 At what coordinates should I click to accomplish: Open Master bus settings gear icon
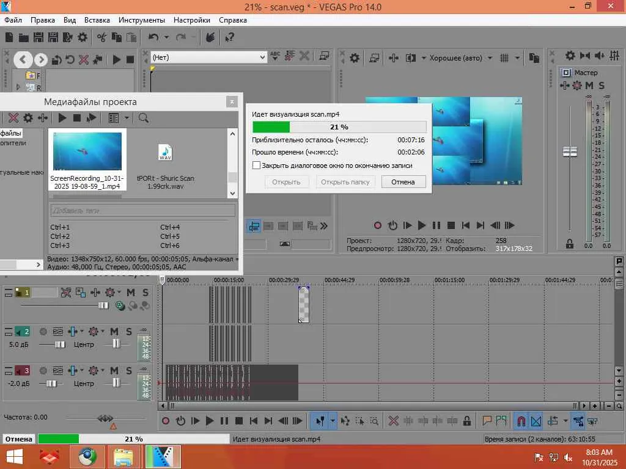570,56
